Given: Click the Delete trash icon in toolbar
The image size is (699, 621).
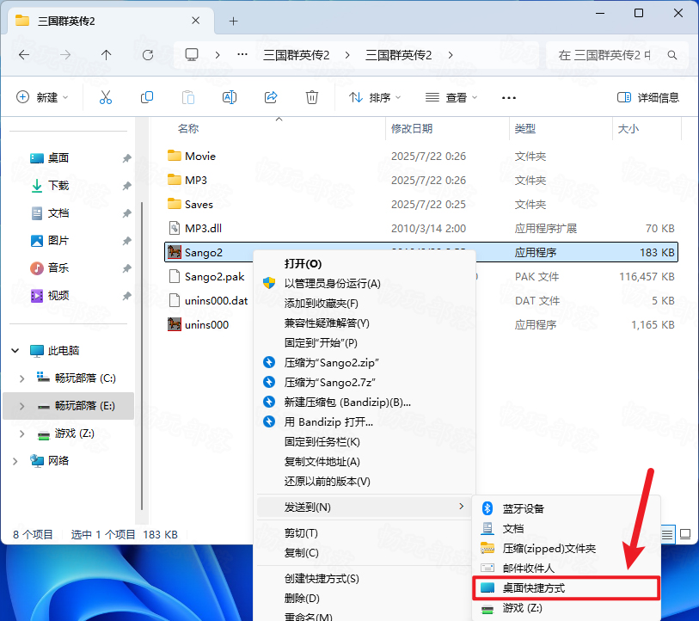Looking at the screenshot, I should (311, 97).
